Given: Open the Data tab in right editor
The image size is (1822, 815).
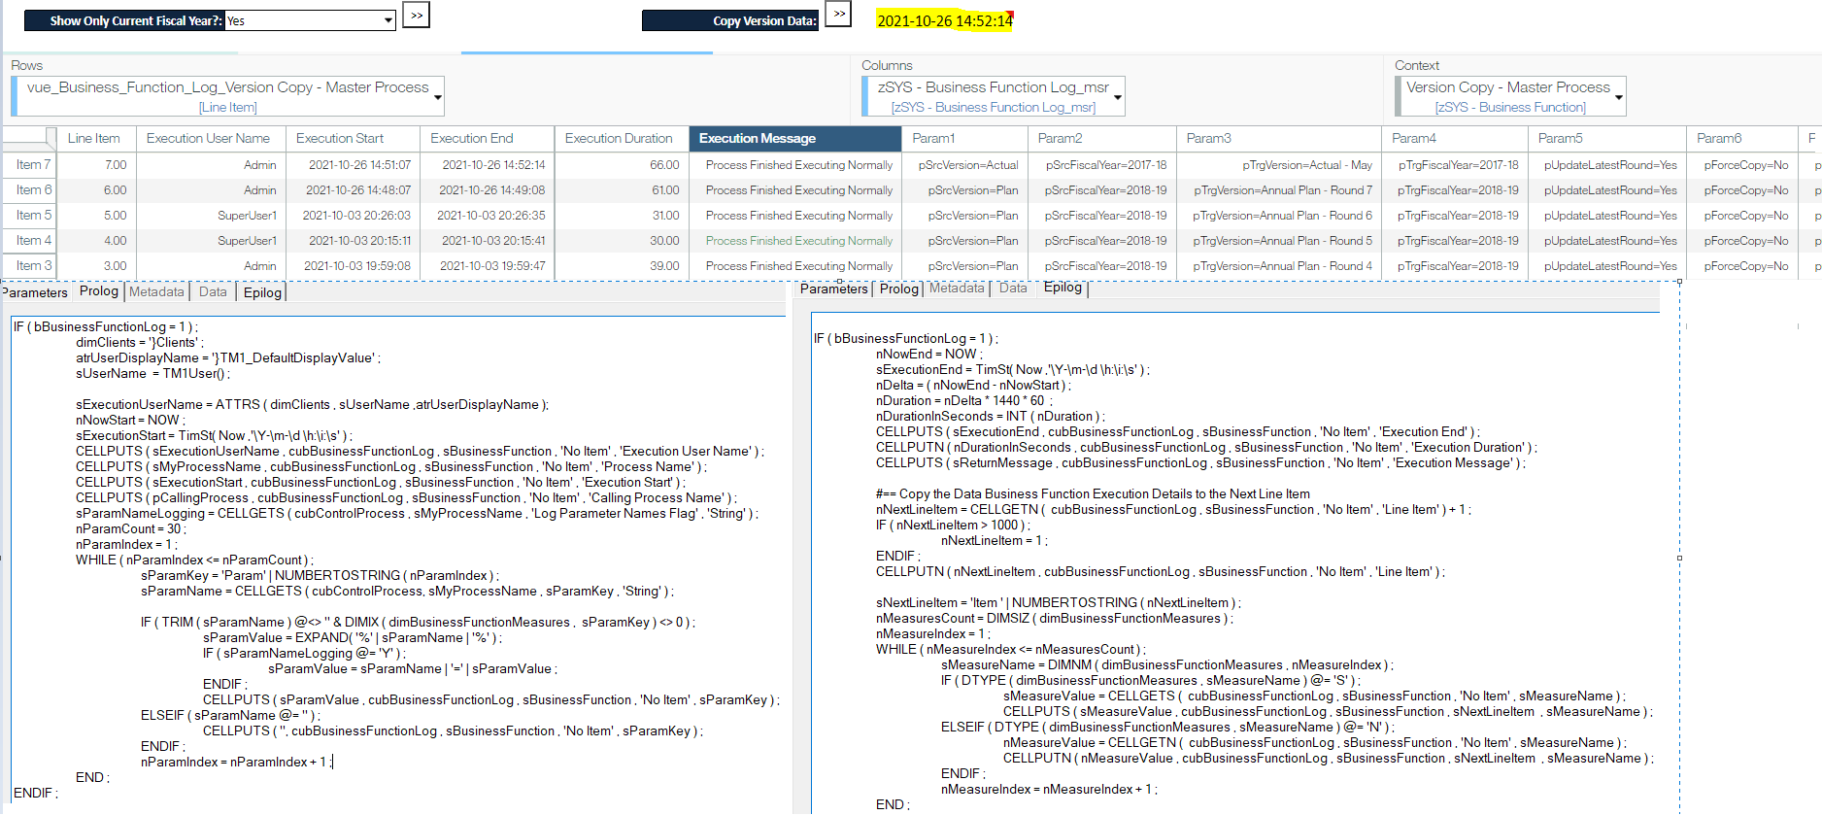Looking at the screenshot, I should (1013, 288).
